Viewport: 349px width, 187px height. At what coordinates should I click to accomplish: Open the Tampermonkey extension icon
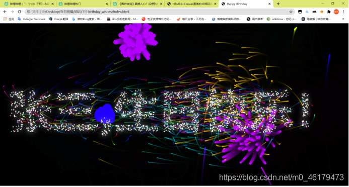(x=300, y=12)
